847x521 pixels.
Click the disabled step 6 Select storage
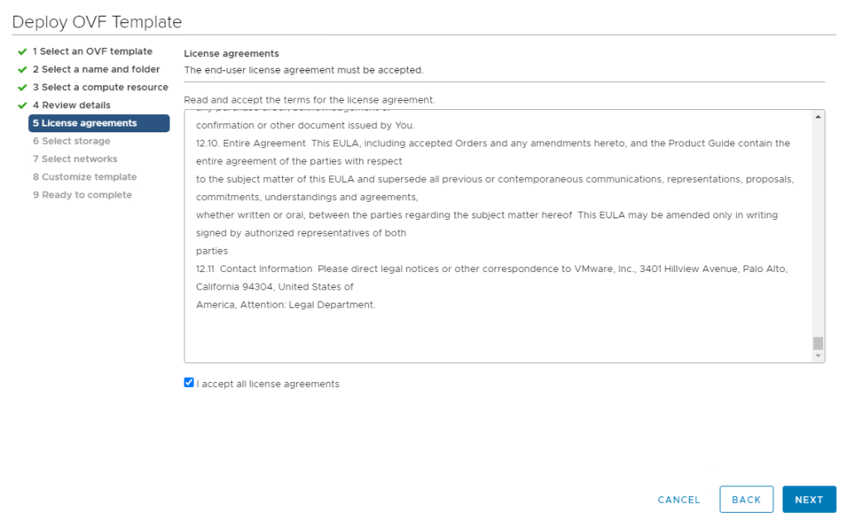pos(71,141)
